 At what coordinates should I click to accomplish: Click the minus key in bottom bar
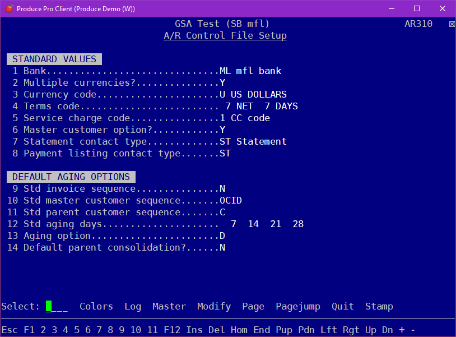413,330
